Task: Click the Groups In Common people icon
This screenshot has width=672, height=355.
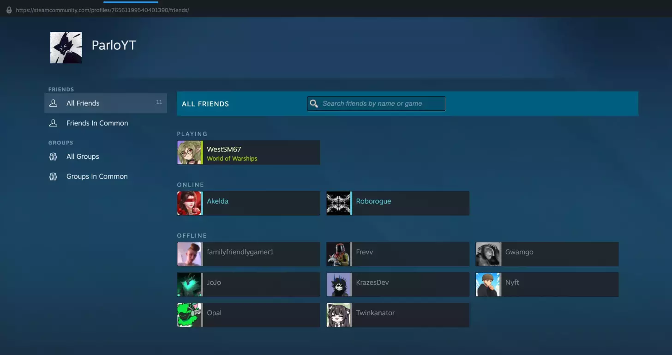Action: [x=54, y=176]
